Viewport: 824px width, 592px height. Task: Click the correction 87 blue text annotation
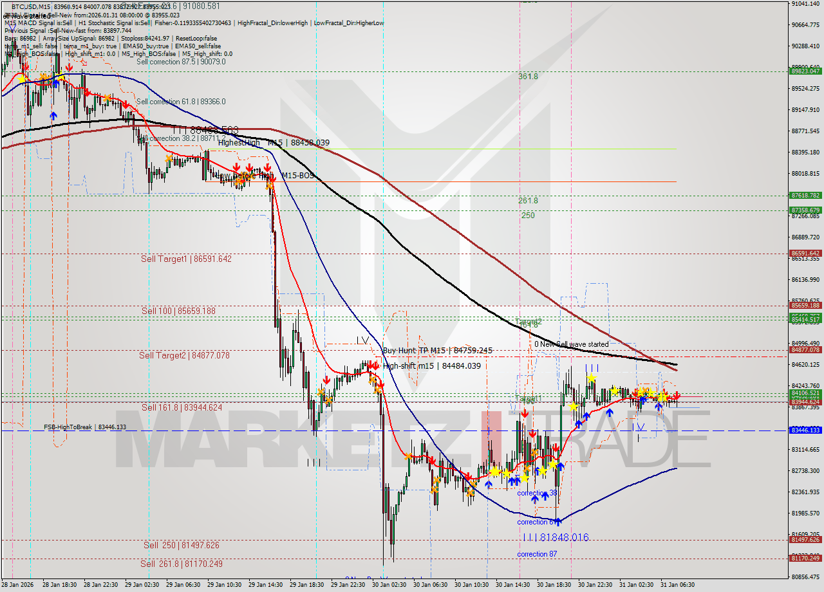pyautogui.click(x=536, y=554)
